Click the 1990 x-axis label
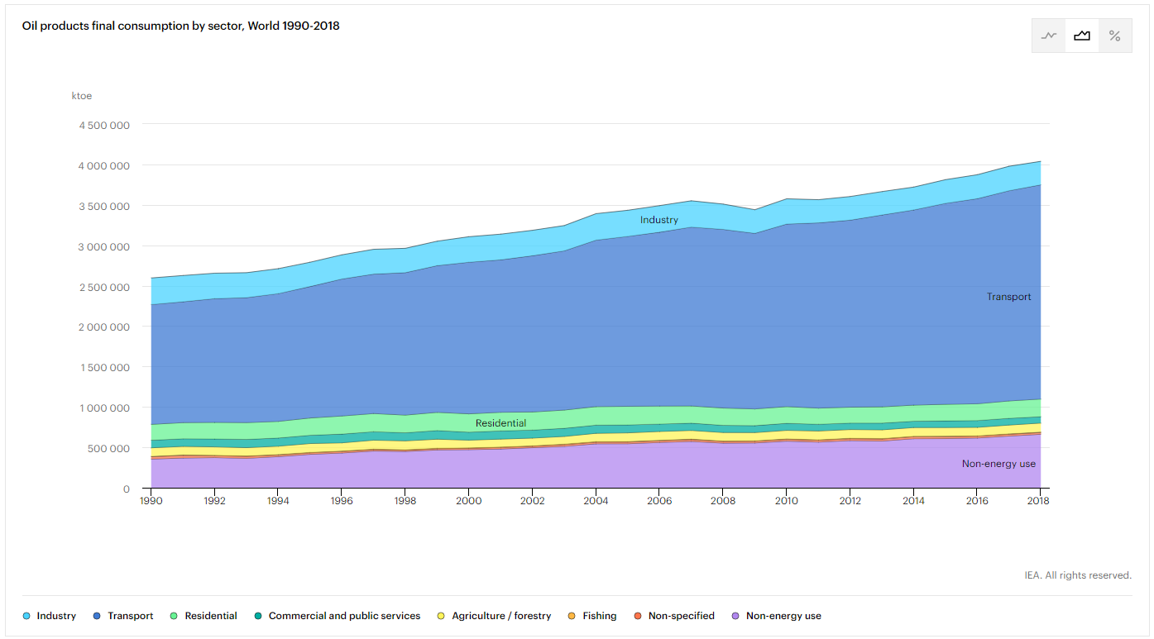Screen dimensions: 1154x639 pos(151,501)
